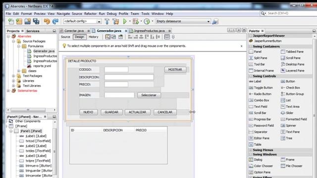317x178 pixels.
Task: Click the Redo arrow icon
Action: pyautogui.click(x=55, y=21)
